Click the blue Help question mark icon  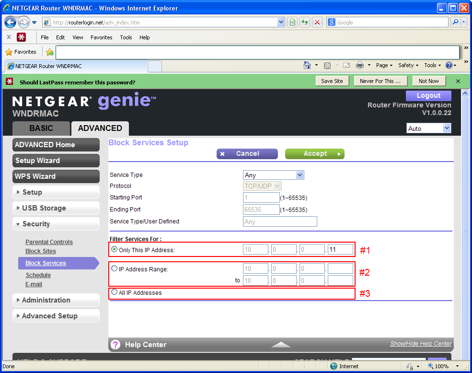449,65
